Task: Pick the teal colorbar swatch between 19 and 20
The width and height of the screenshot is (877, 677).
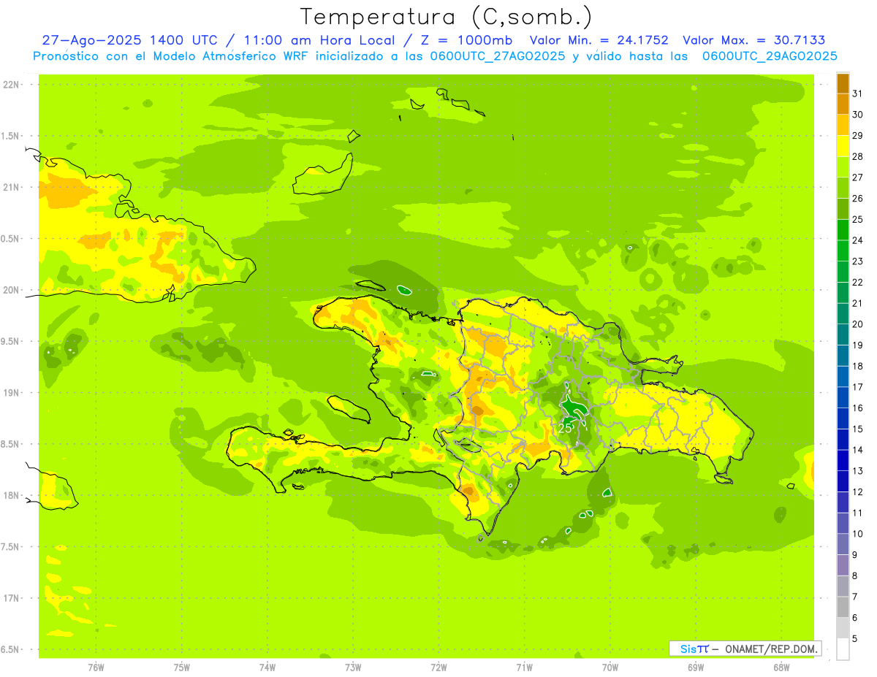Action: [x=843, y=334]
